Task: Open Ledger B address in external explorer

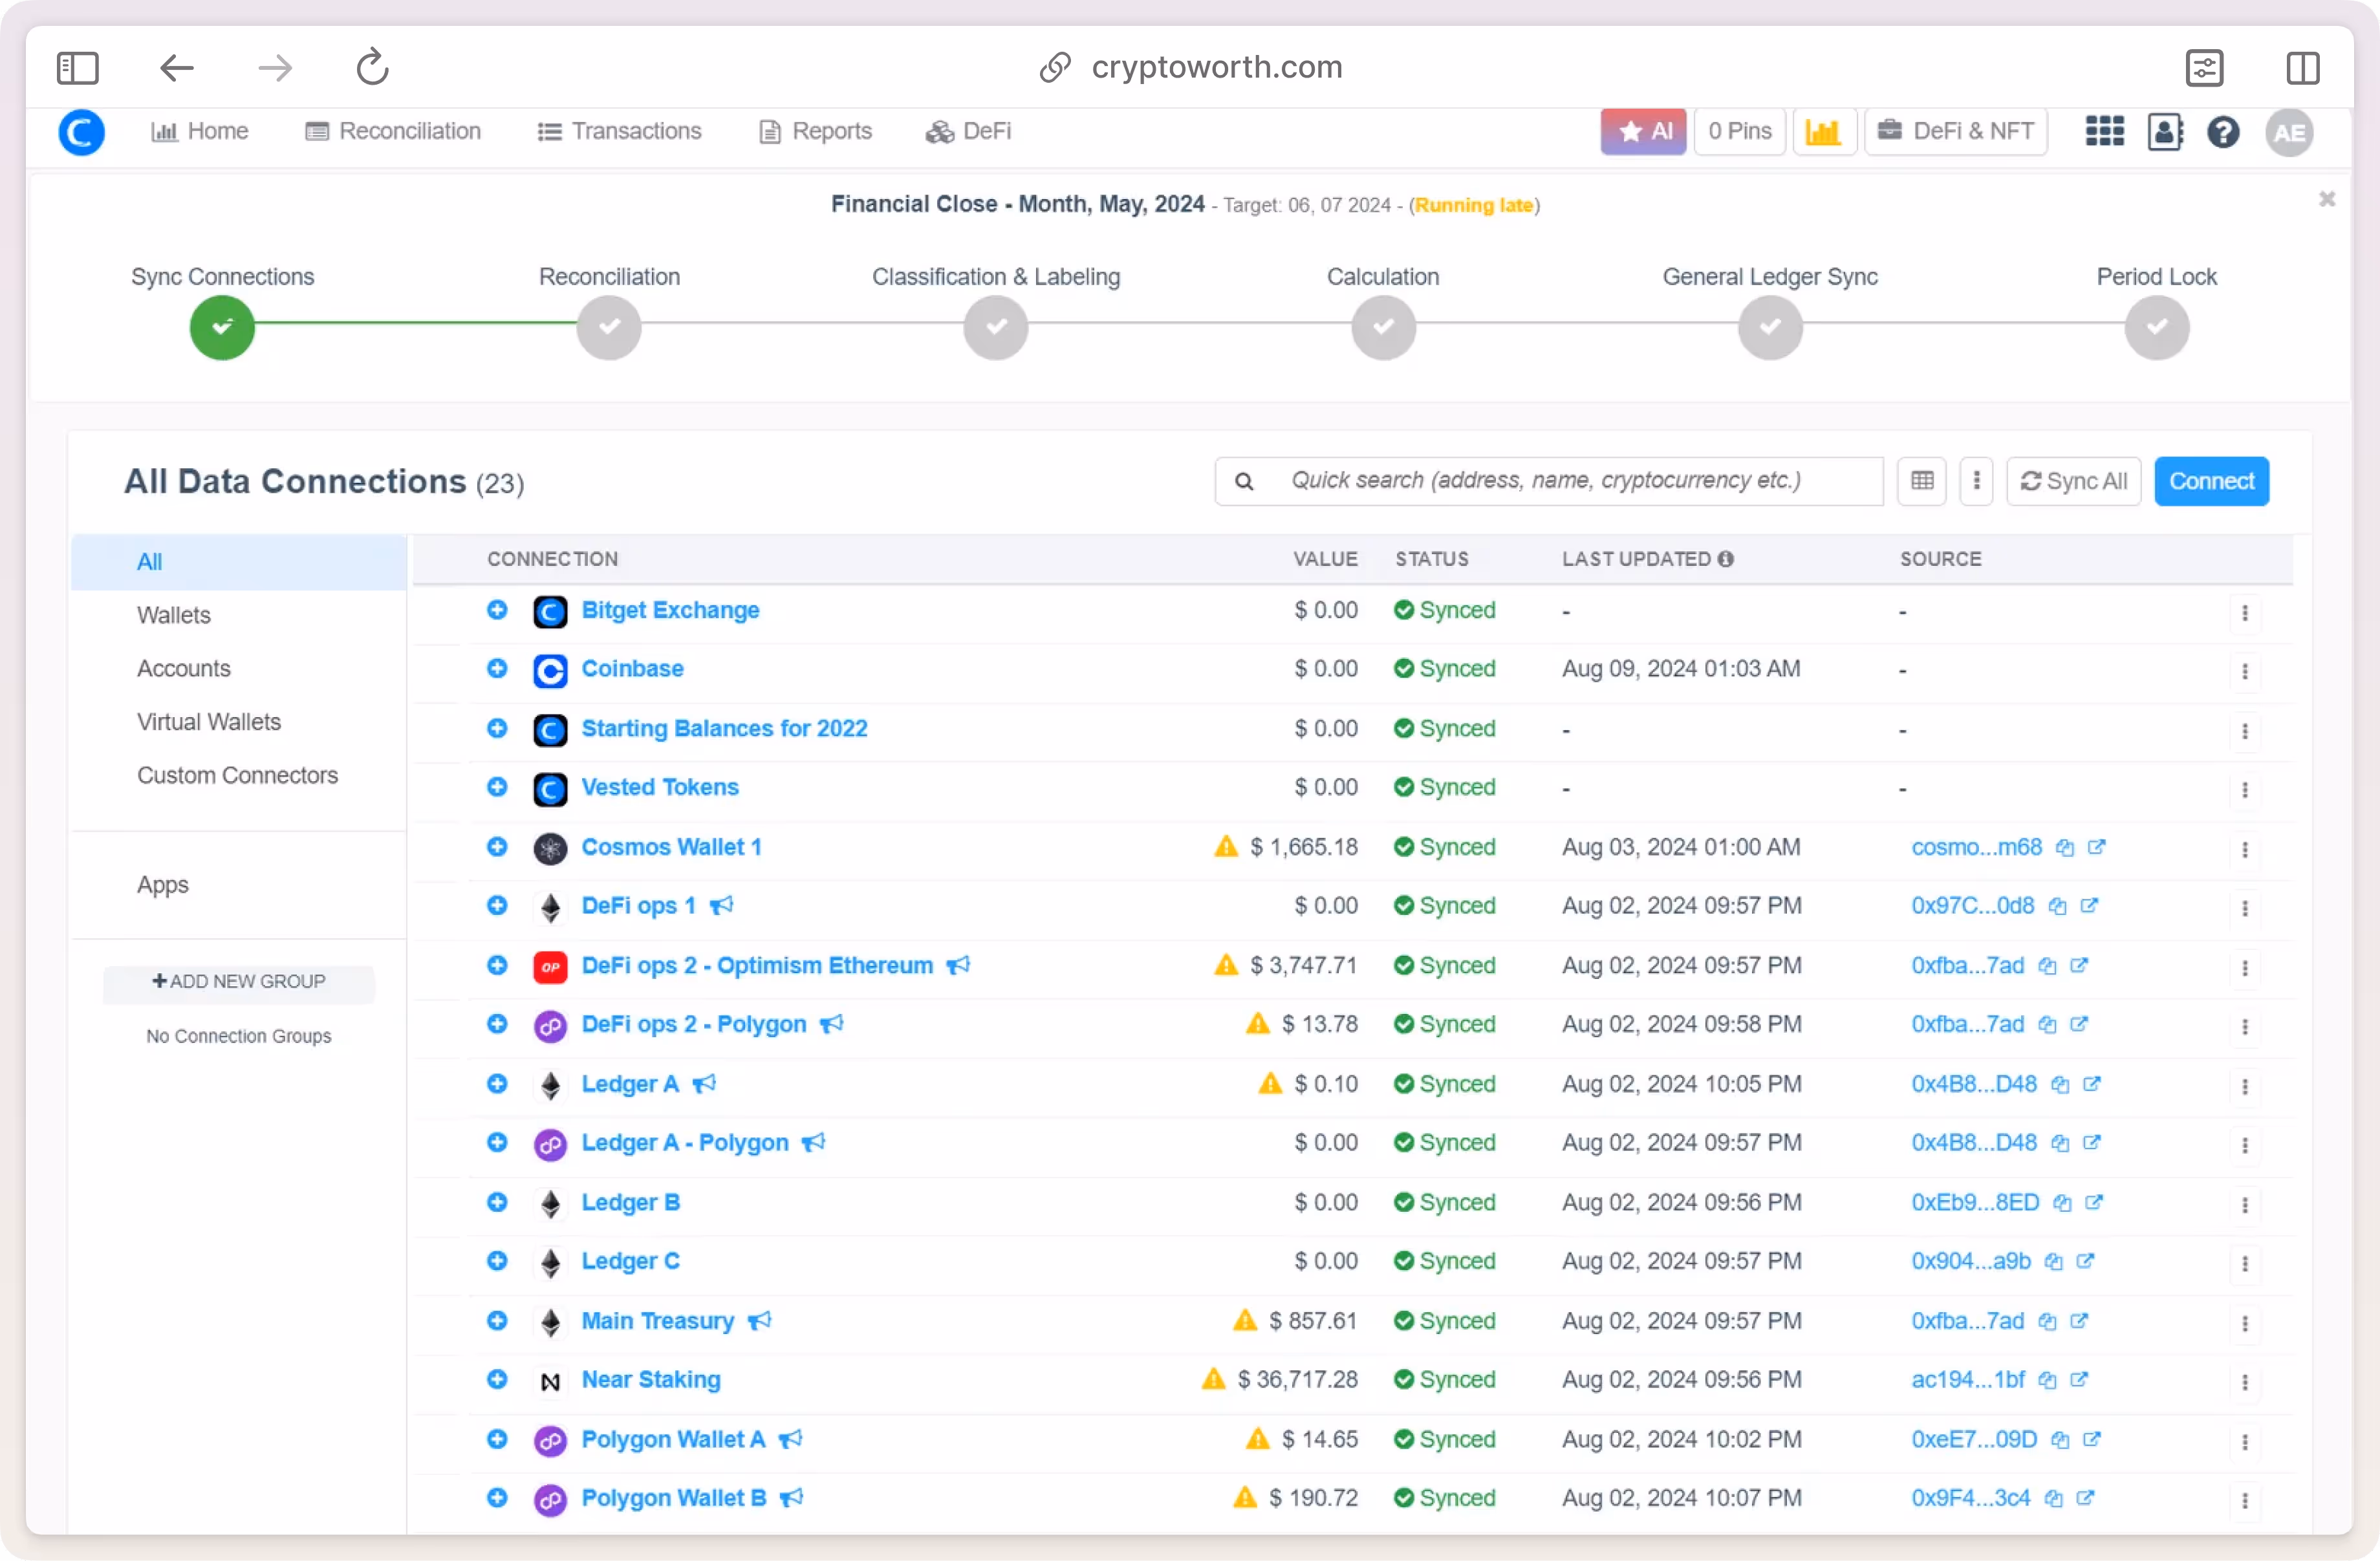Action: [x=2093, y=1203]
